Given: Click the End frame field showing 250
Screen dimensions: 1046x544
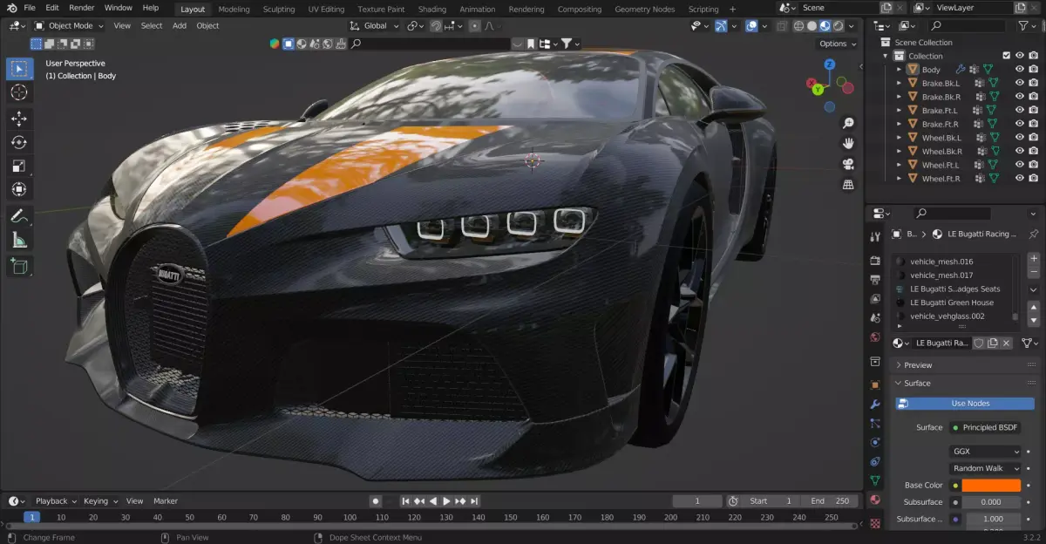Looking at the screenshot, I should pos(831,500).
